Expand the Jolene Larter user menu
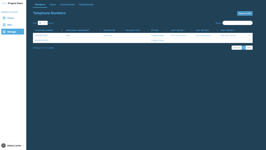This screenshot has height=150, width=266. (23, 145)
